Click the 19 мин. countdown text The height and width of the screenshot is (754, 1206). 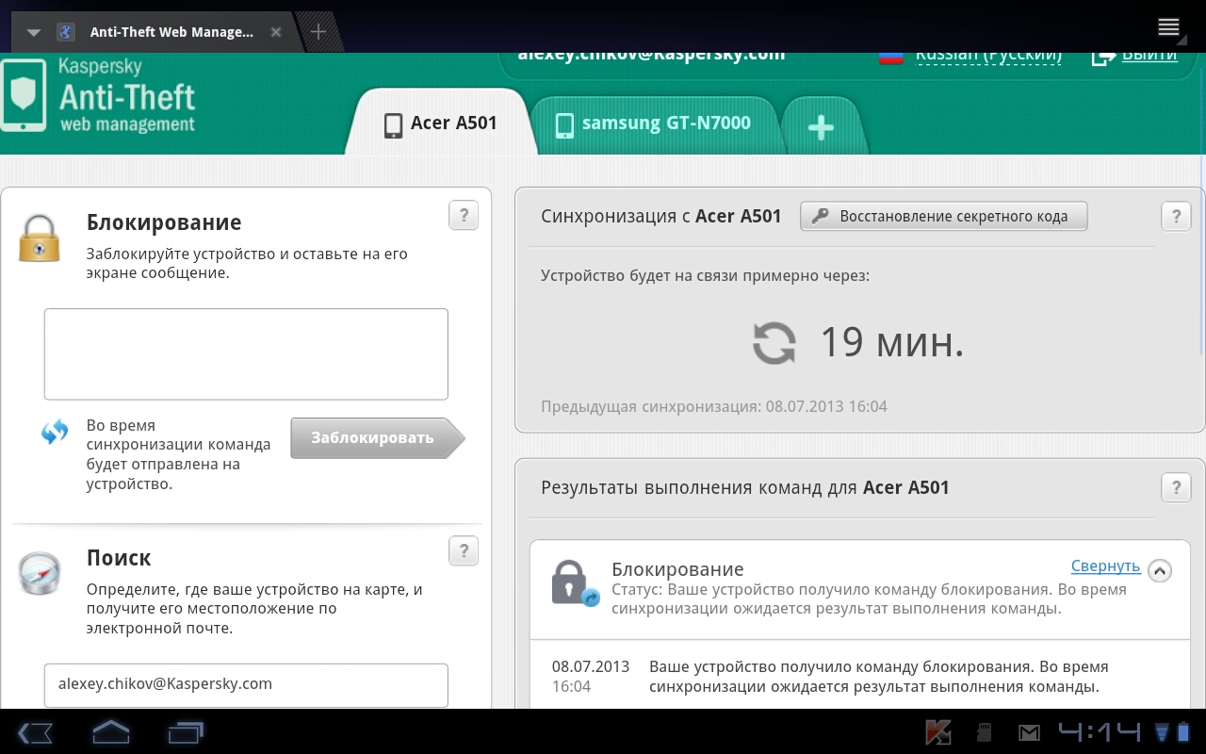(x=892, y=342)
